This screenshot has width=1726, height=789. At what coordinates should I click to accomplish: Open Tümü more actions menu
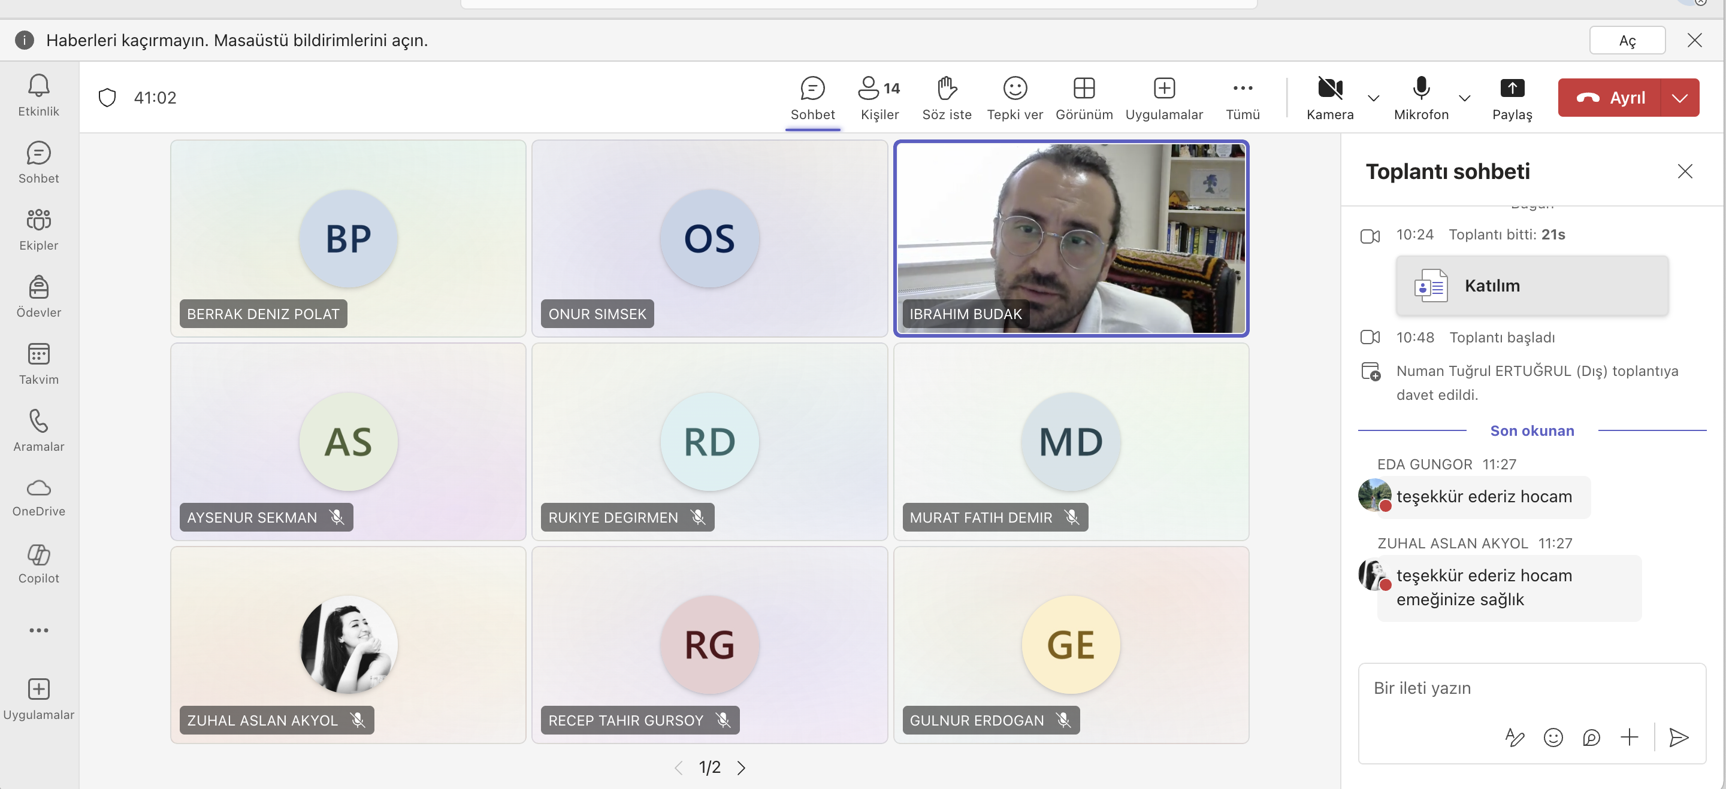[x=1243, y=98]
